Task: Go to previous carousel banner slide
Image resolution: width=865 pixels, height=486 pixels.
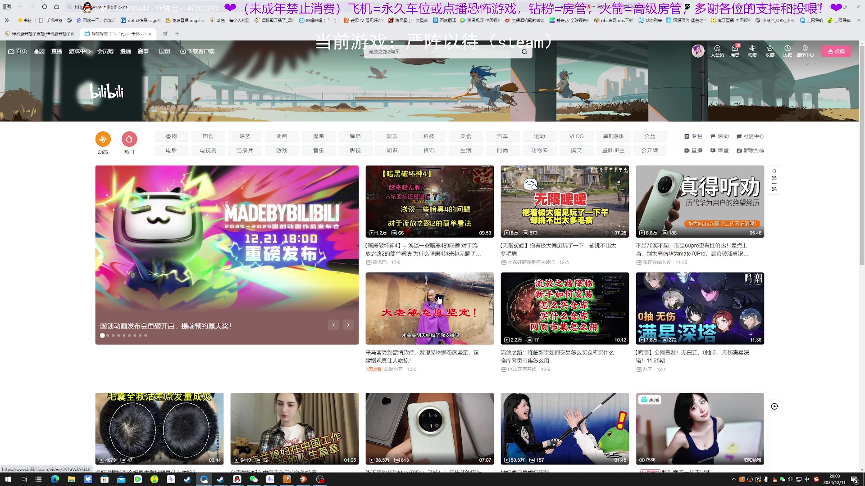Action: click(x=333, y=325)
